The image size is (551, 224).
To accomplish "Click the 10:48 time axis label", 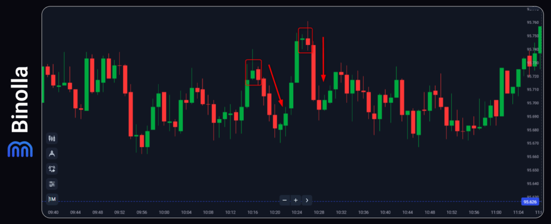I will (430, 212).
